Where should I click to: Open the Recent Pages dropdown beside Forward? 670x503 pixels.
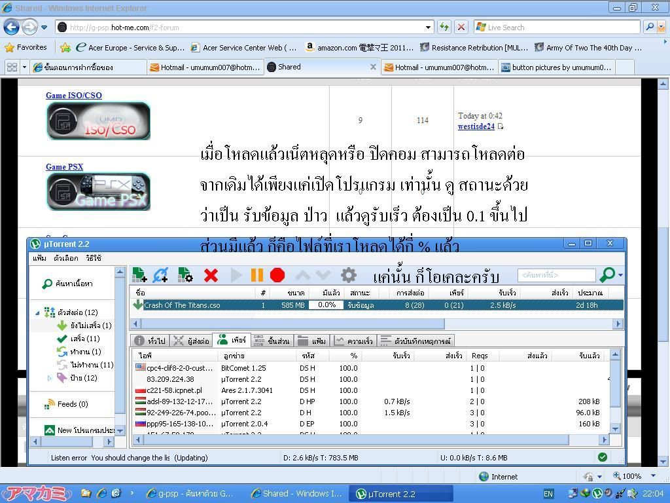pyautogui.click(x=44, y=28)
